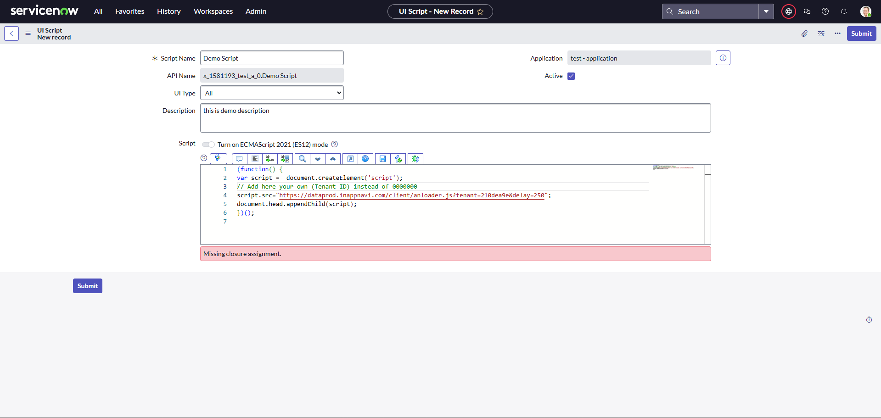Screen dimensions: 881x418
Task: Click the response time clock icon
Action: pos(869,320)
